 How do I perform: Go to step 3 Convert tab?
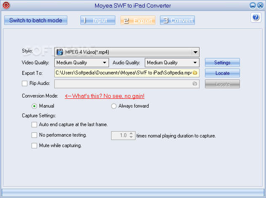(x=177, y=20)
